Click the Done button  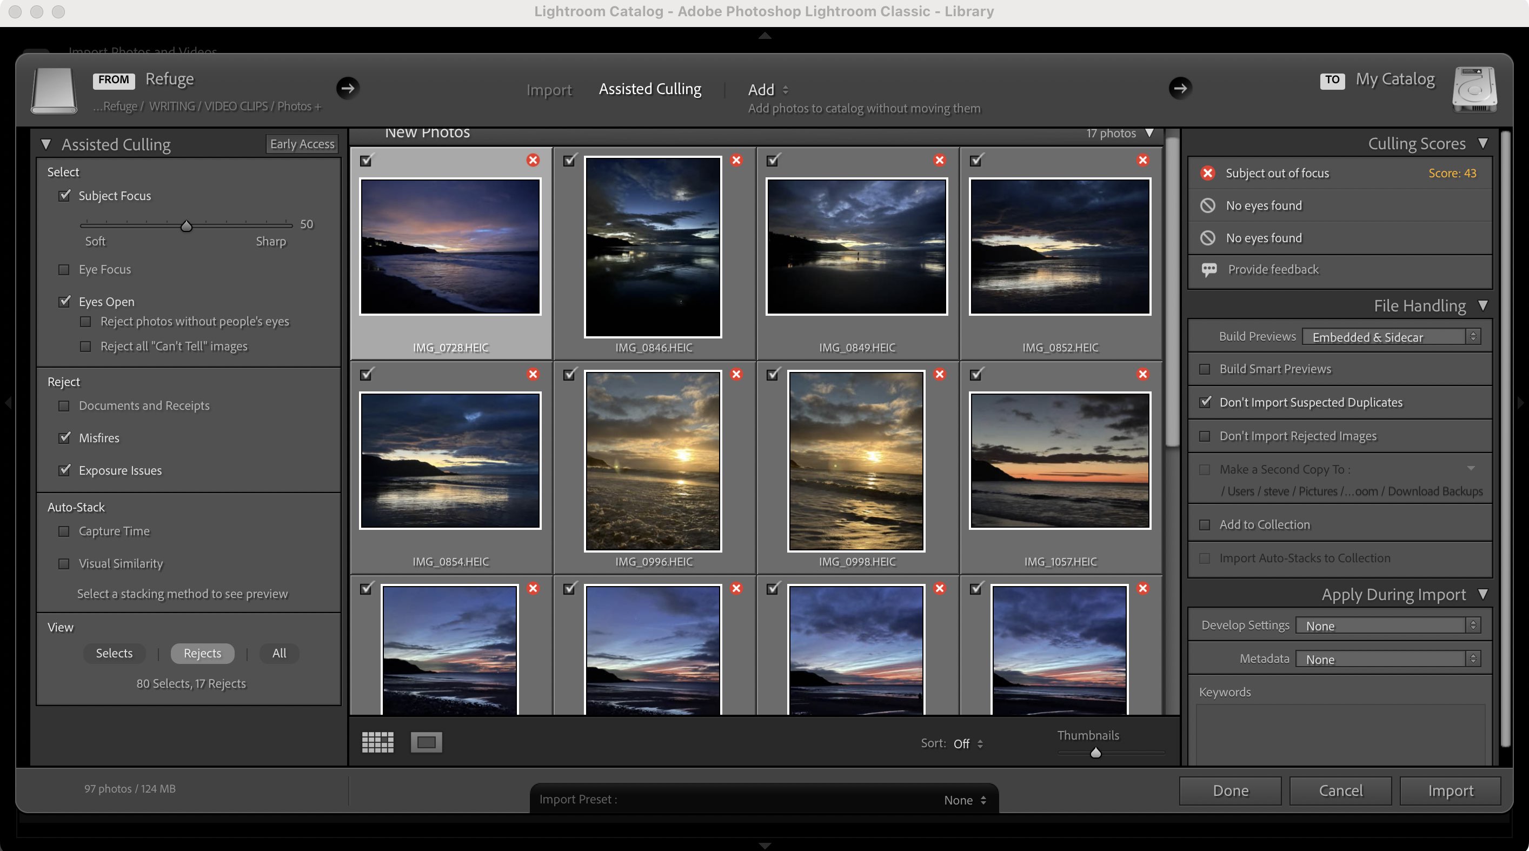(x=1231, y=791)
